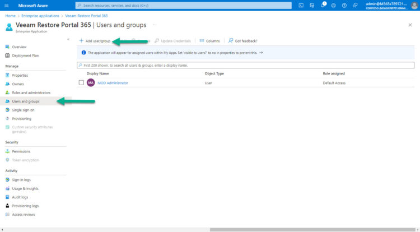Click the Provisioning logs person icon
This screenshot has height=232, width=420.
(7, 206)
